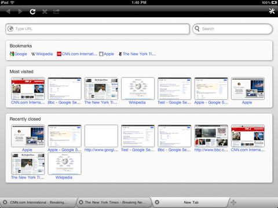The width and height of the screenshot is (278, 208).
Task: Click the share icon in toolbar
Action: (56, 12)
